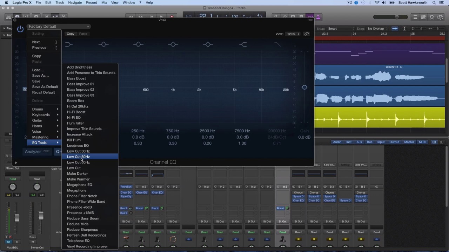Choose the Add Brightness preset
This screenshot has height=252, width=449.
tap(90, 67)
